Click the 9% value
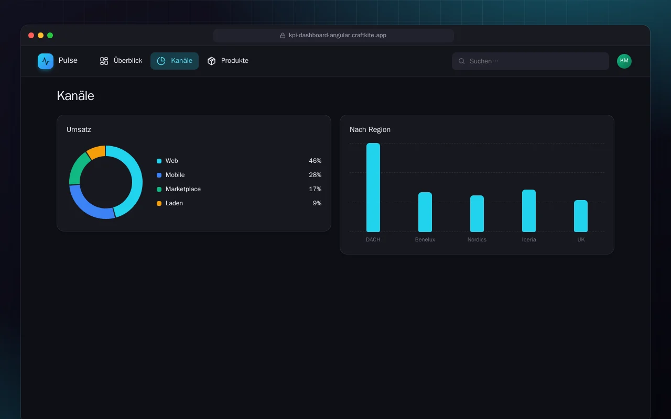This screenshot has width=671, height=419. [317, 203]
